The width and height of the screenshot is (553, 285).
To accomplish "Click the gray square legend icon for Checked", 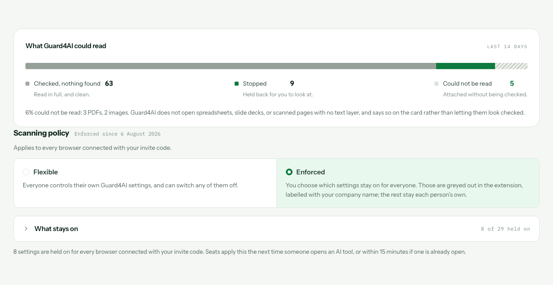I will [28, 84].
